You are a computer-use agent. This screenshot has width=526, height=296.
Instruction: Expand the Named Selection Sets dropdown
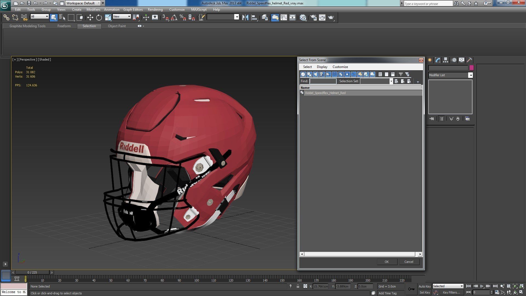pos(237,17)
